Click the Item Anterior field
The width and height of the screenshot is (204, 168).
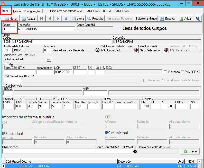pos(45,72)
